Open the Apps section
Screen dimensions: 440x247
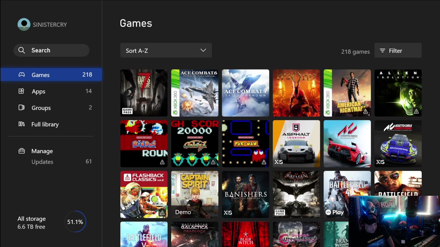[51, 91]
